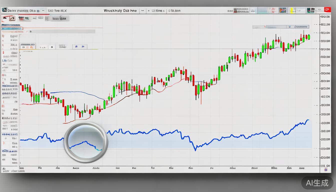The height and width of the screenshot is (192, 336).
Task: Toggle the radio dot before 'Ulitimes'
Action: click(148, 11)
